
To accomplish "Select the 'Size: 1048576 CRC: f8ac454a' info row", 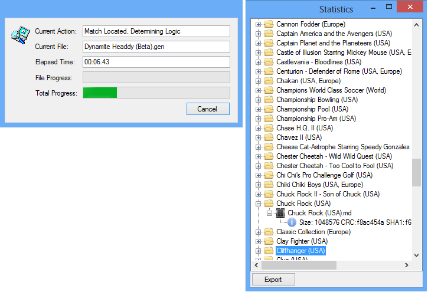I will (x=355, y=222).
